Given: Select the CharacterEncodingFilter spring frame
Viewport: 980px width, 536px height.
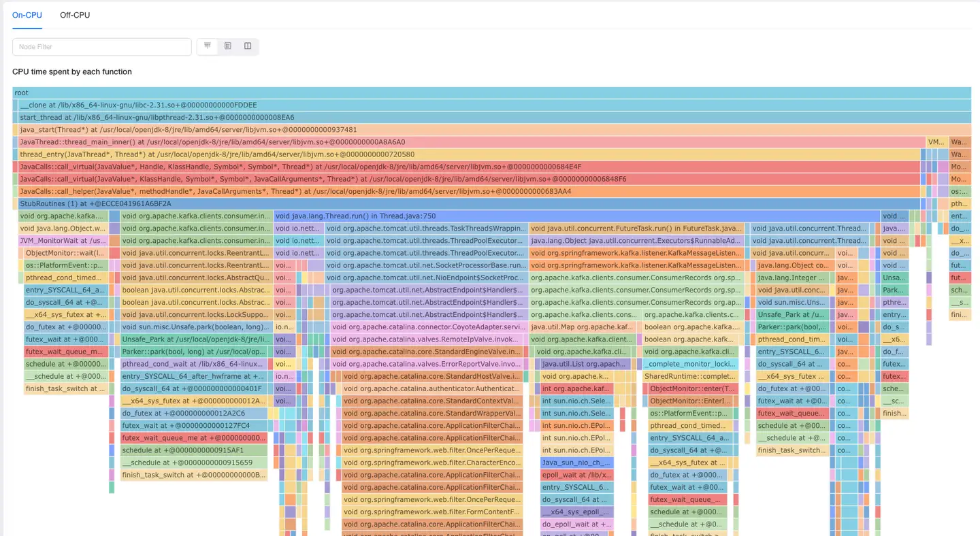Looking at the screenshot, I should (431, 463).
